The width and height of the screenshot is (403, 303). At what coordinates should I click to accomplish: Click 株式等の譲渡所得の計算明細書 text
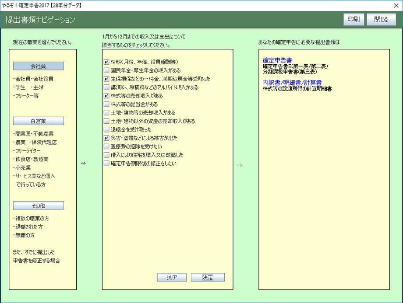297,89
